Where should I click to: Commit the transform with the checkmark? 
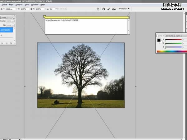108,9
